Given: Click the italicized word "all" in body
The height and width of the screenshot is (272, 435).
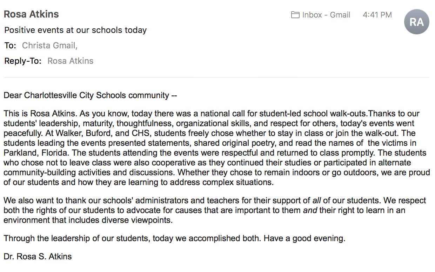Looking at the screenshot, I should 316,201.
